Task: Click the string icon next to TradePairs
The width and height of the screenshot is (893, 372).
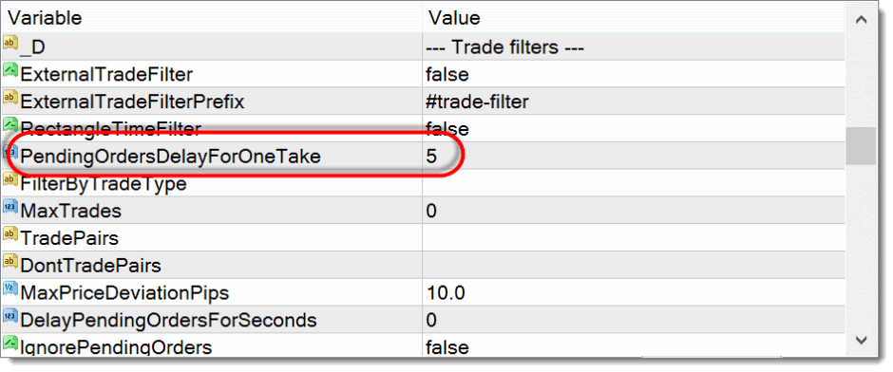Action: point(10,235)
